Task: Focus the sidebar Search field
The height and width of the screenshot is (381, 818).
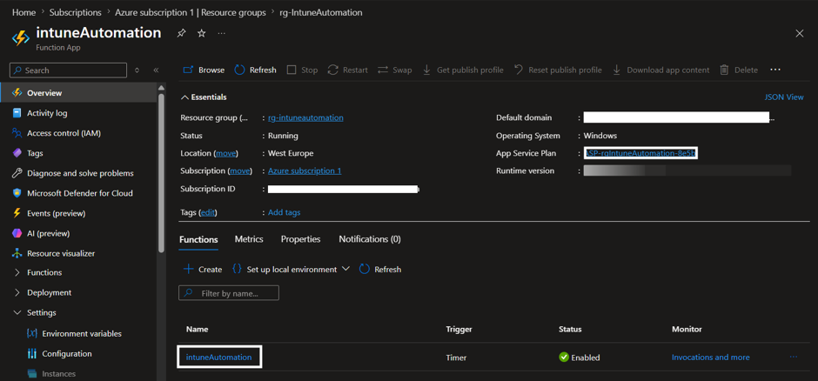Action: (69, 70)
